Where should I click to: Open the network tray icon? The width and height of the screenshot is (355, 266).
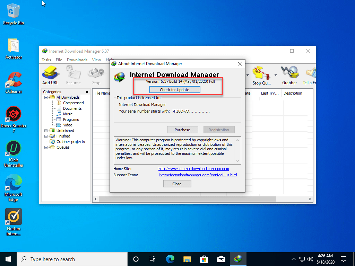pos(302,259)
